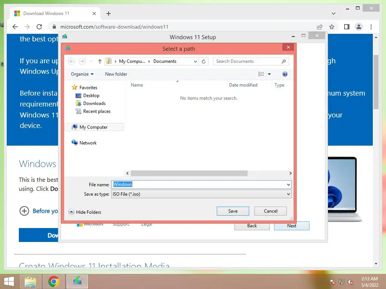Click the Cancel button
Viewport: 386px width, 289px height.
271,211
